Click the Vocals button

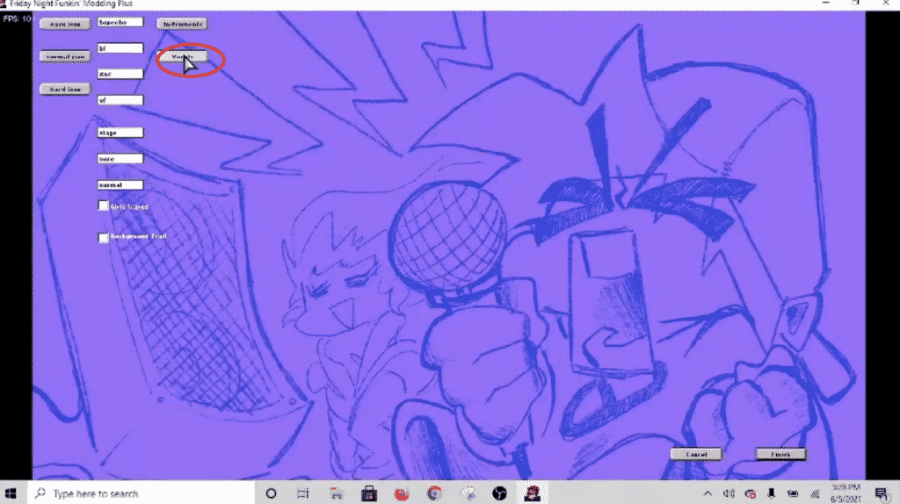point(182,57)
